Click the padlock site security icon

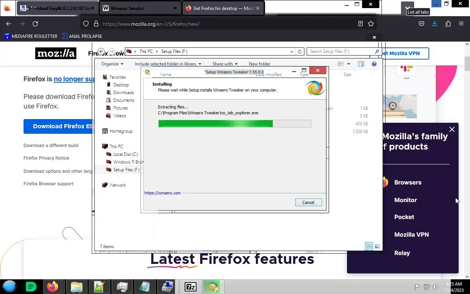96,24
